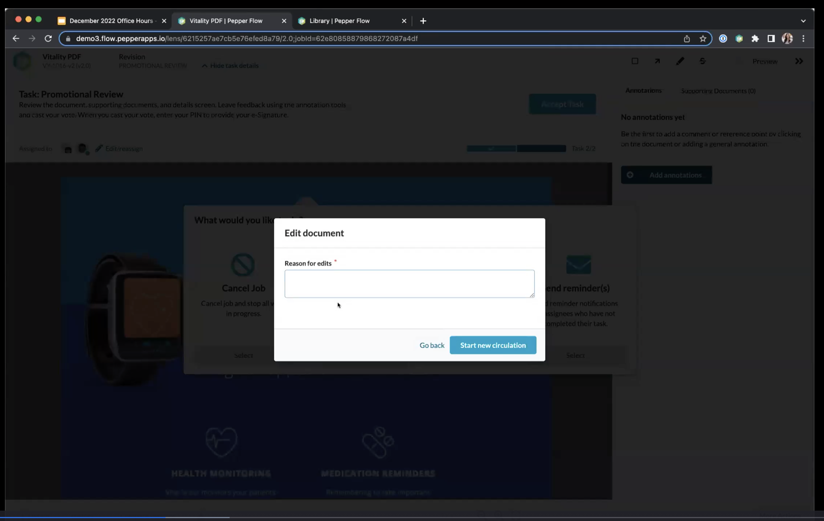Select the pencil annotation tool icon
The height and width of the screenshot is (521, 824).
680,61
